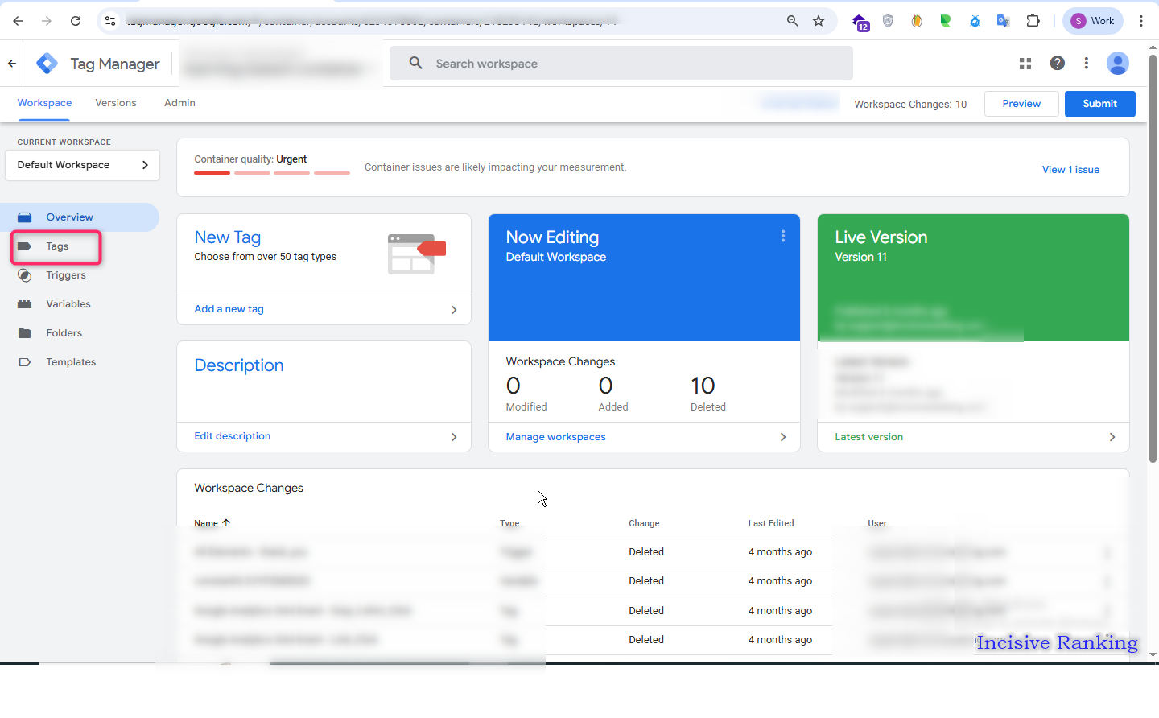Open Variables in the sidebar
The image size is (1159, 718).
[x=68, y=304]
